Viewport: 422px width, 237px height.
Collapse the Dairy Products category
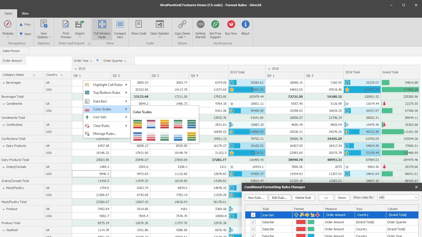coord(4,146)
